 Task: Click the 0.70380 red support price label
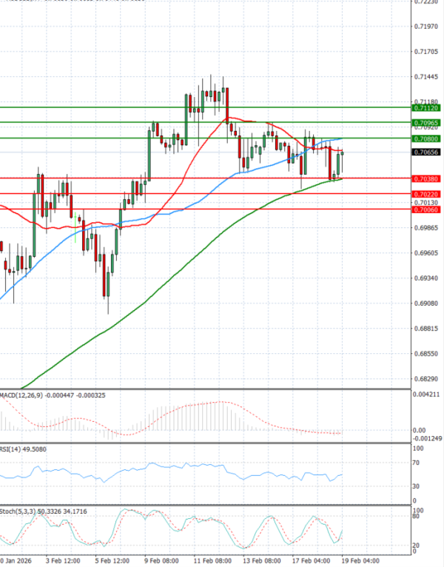(428, 178)
